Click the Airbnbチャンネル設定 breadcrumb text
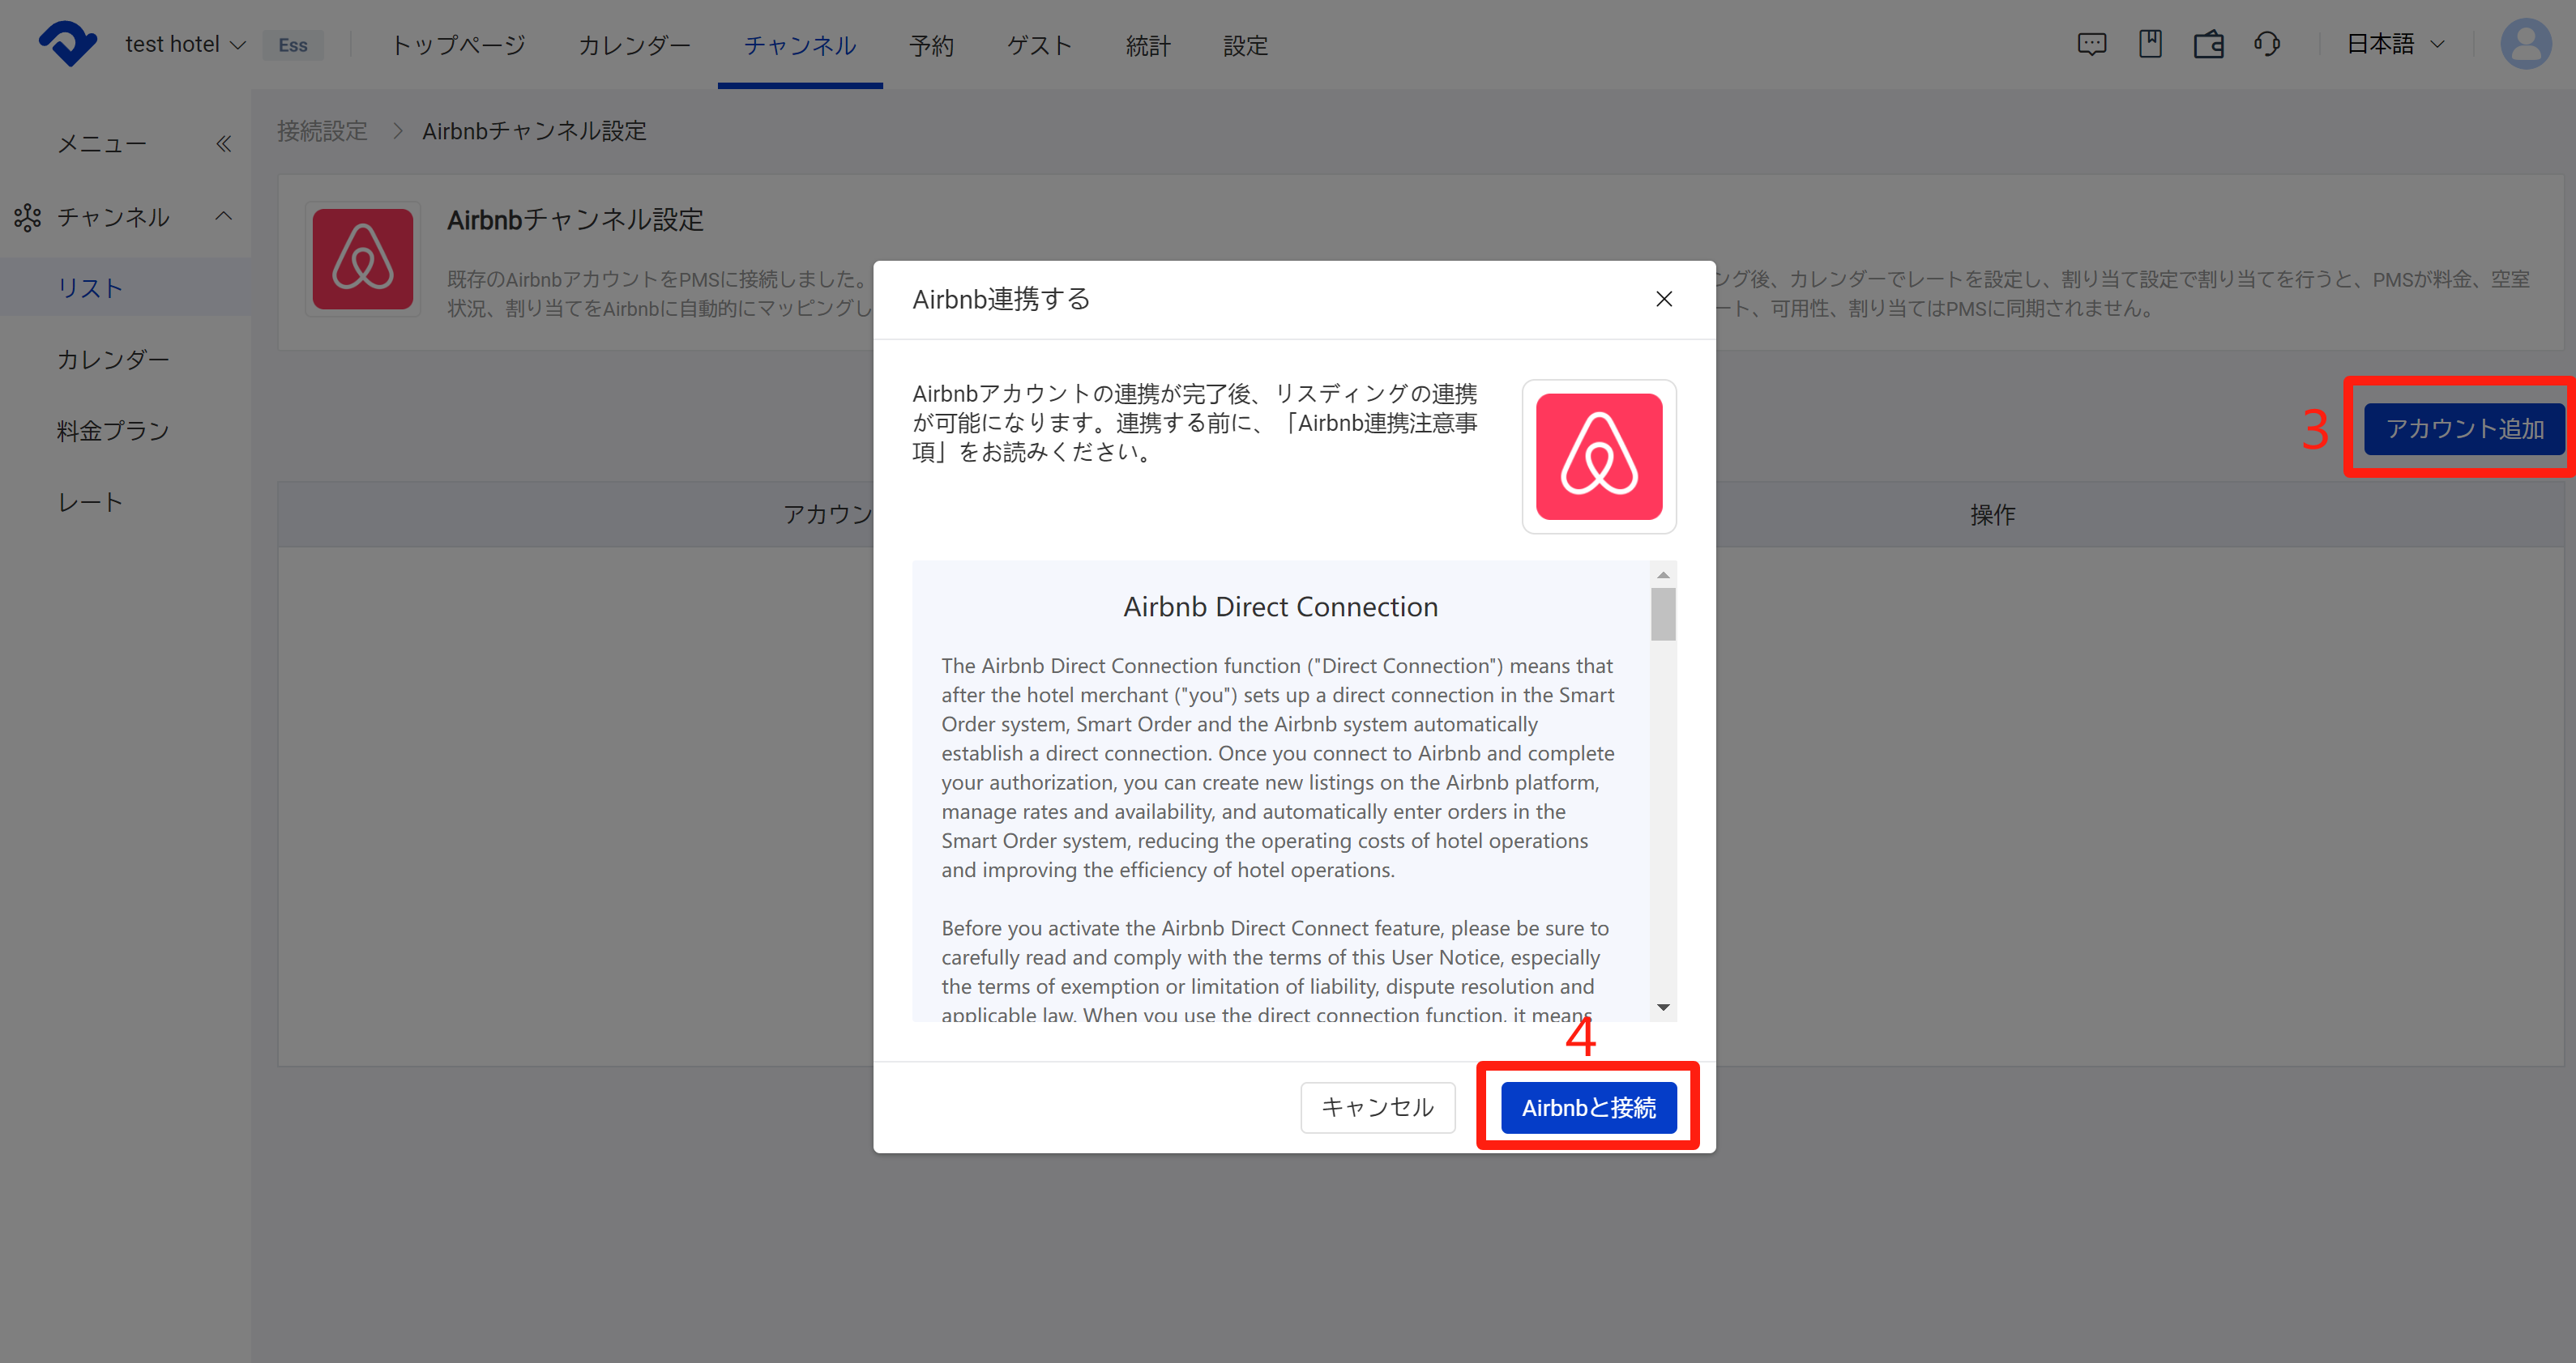The width and height of the screenshot is (2576, 1363). [534, 131]
